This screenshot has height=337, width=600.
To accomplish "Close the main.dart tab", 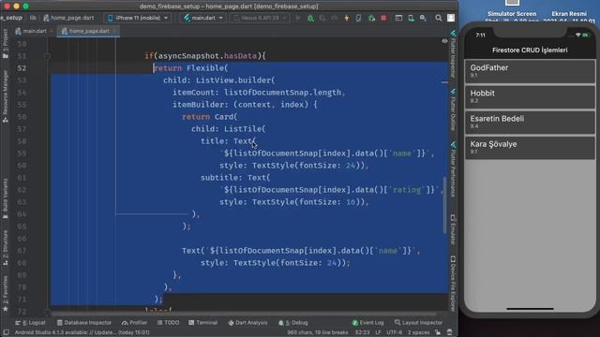I will click(x=52, y=31).
